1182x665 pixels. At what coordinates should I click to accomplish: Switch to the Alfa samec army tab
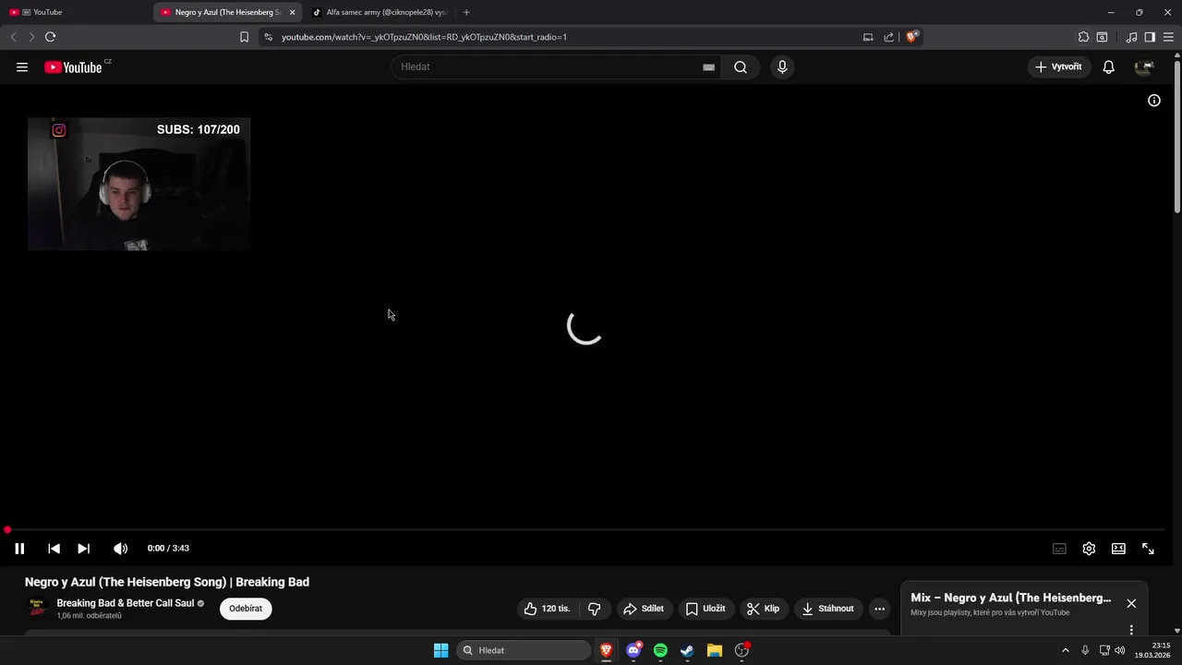click(x=380, y=12)
